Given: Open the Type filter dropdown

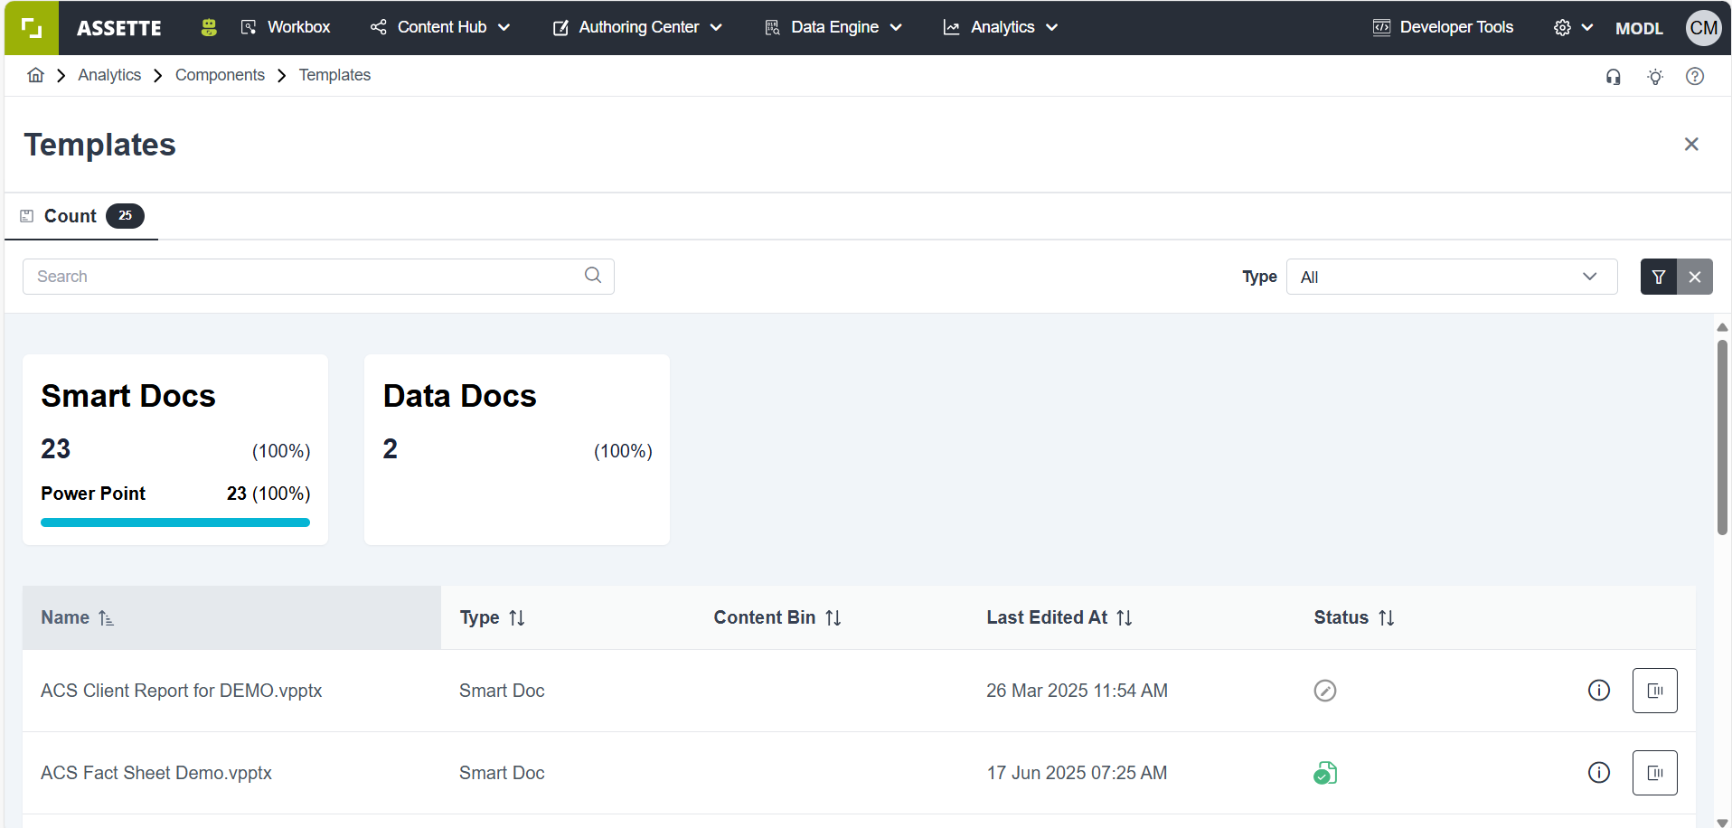Looking at the screenshot, I should [x=1452, y=277].
